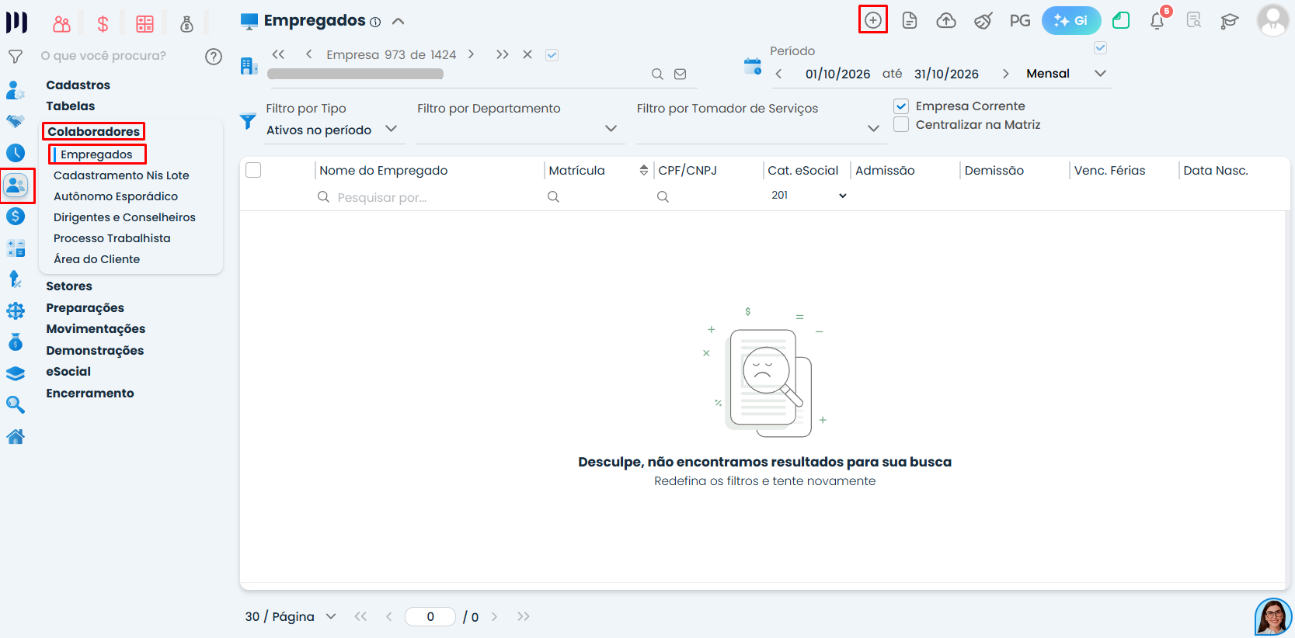
Task: Open the Mensal period dropdown
Action: [1066, 74]
